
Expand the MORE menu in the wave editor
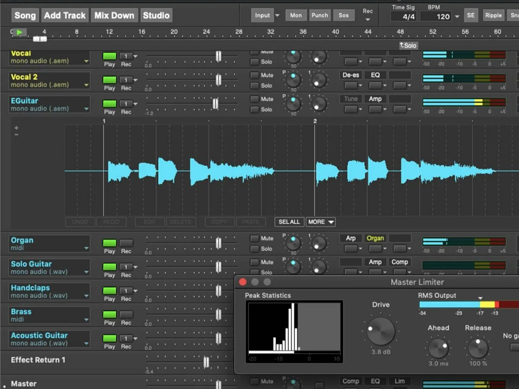click(320, 222)
